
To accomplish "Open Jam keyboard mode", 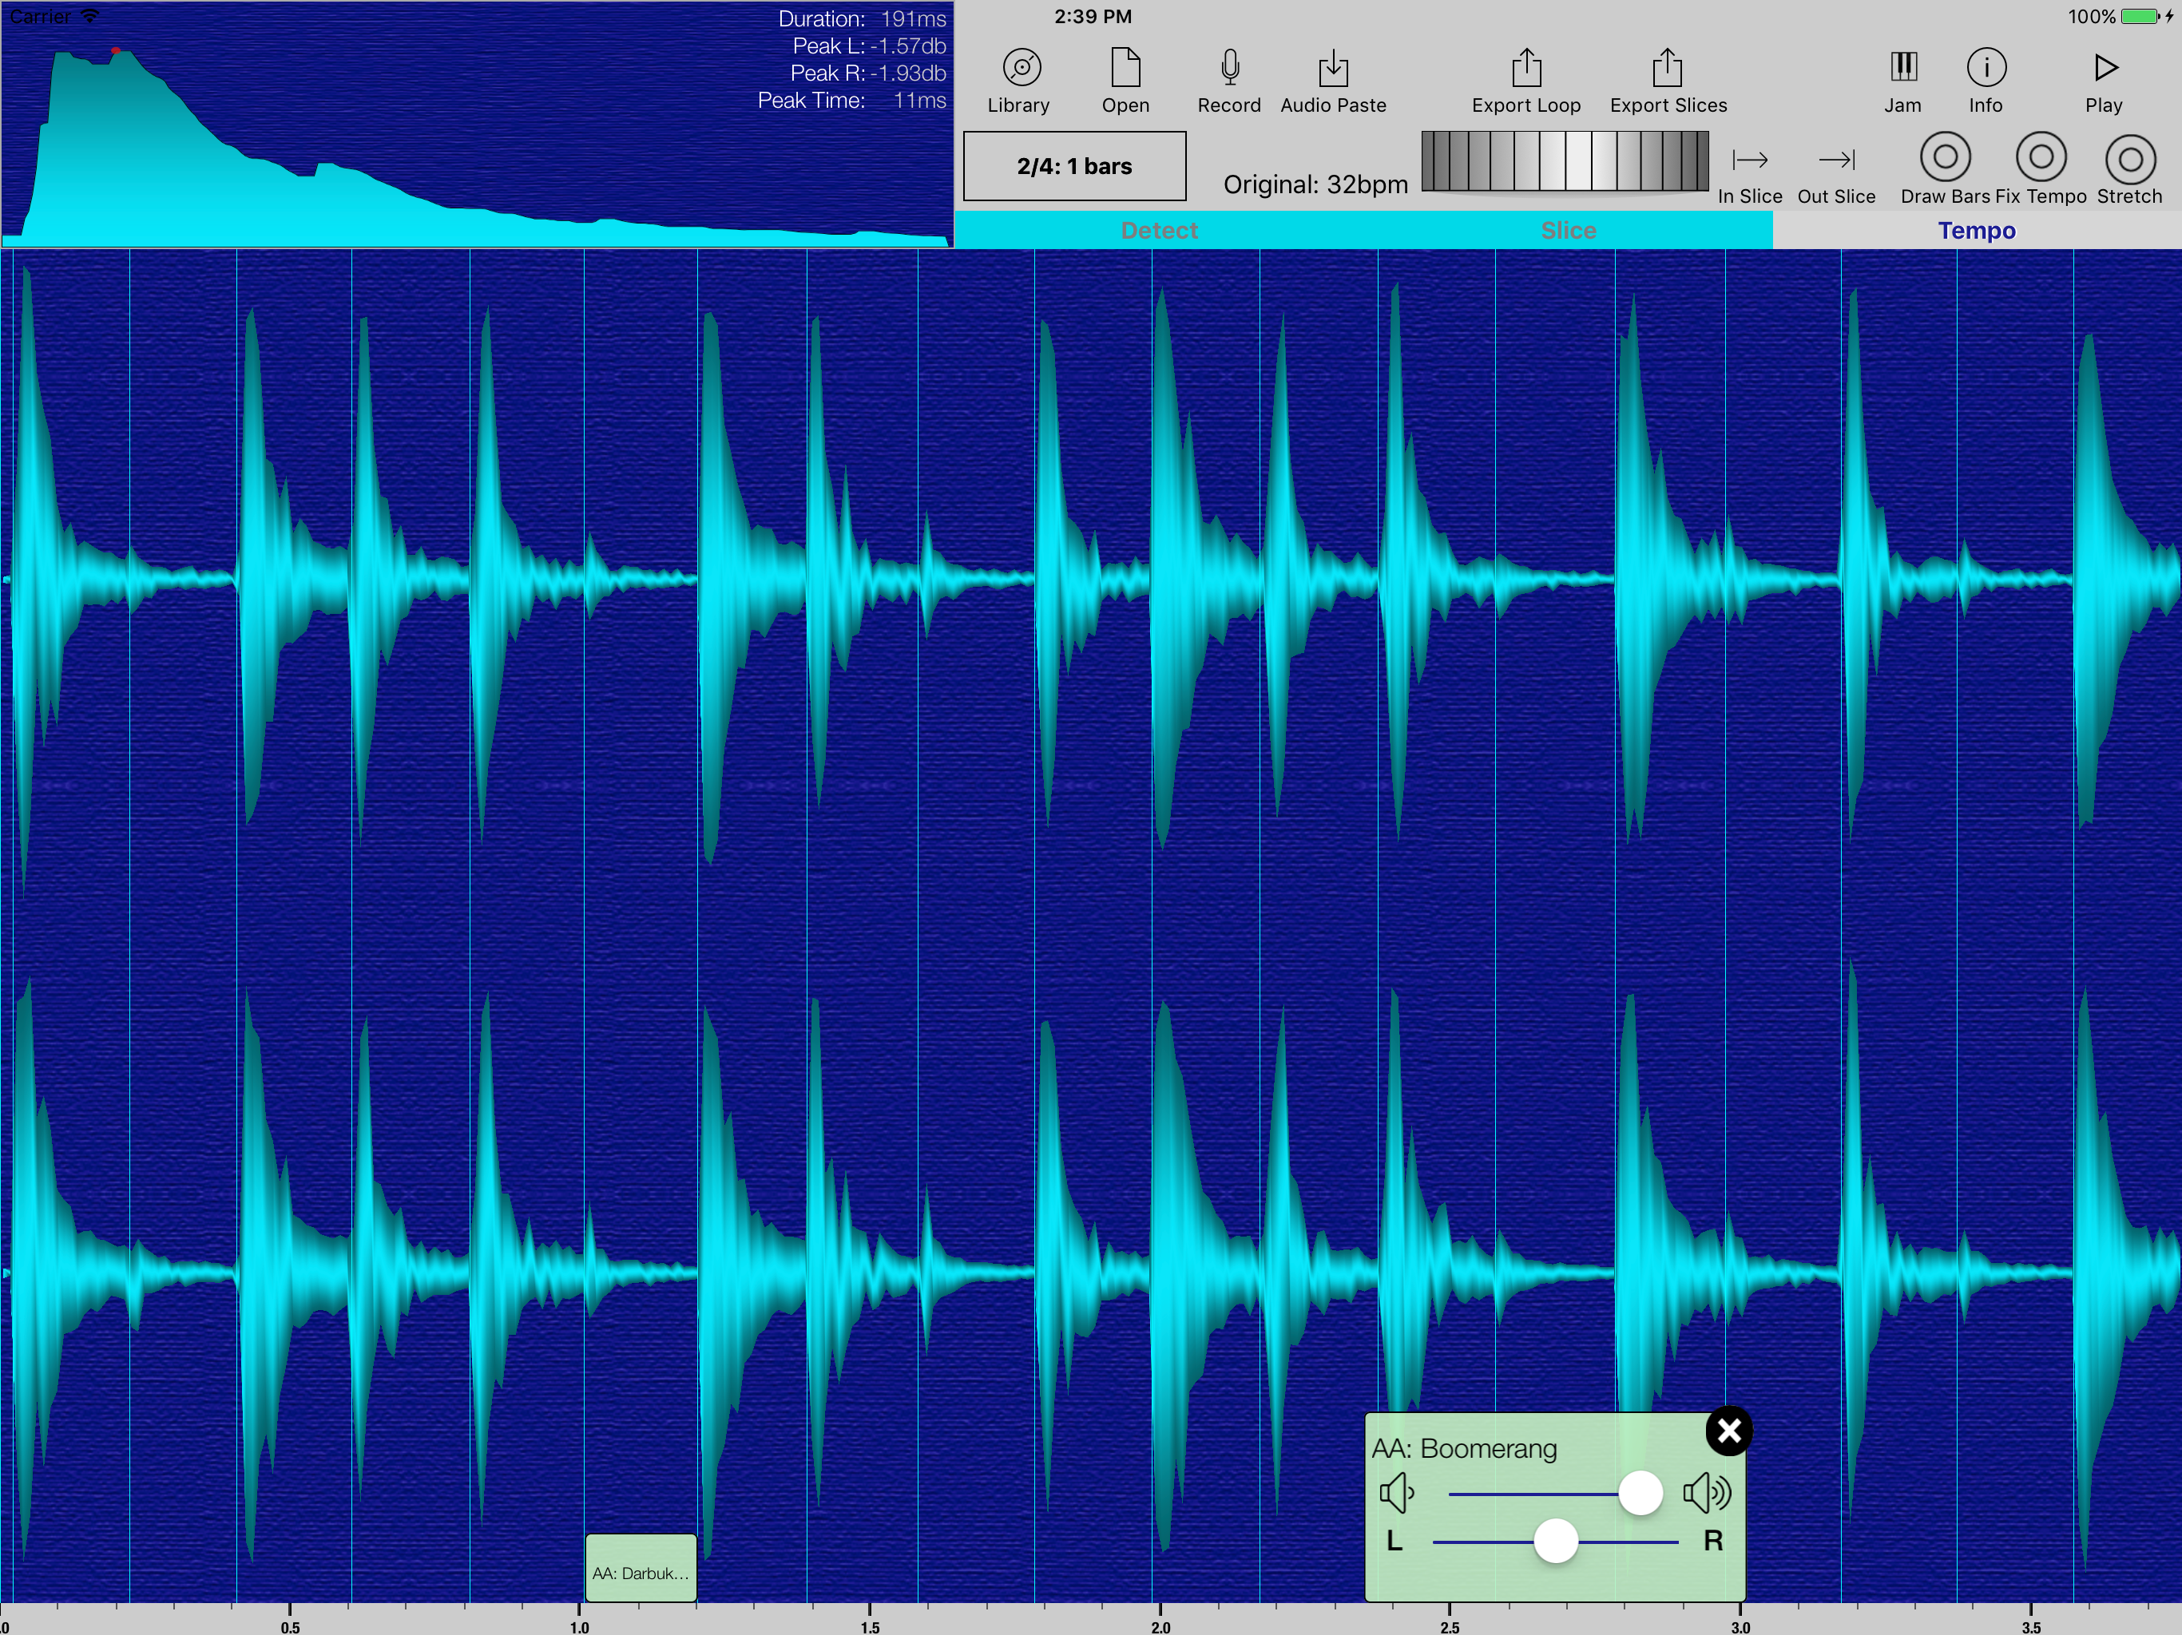I will [x=1902, y=68].
